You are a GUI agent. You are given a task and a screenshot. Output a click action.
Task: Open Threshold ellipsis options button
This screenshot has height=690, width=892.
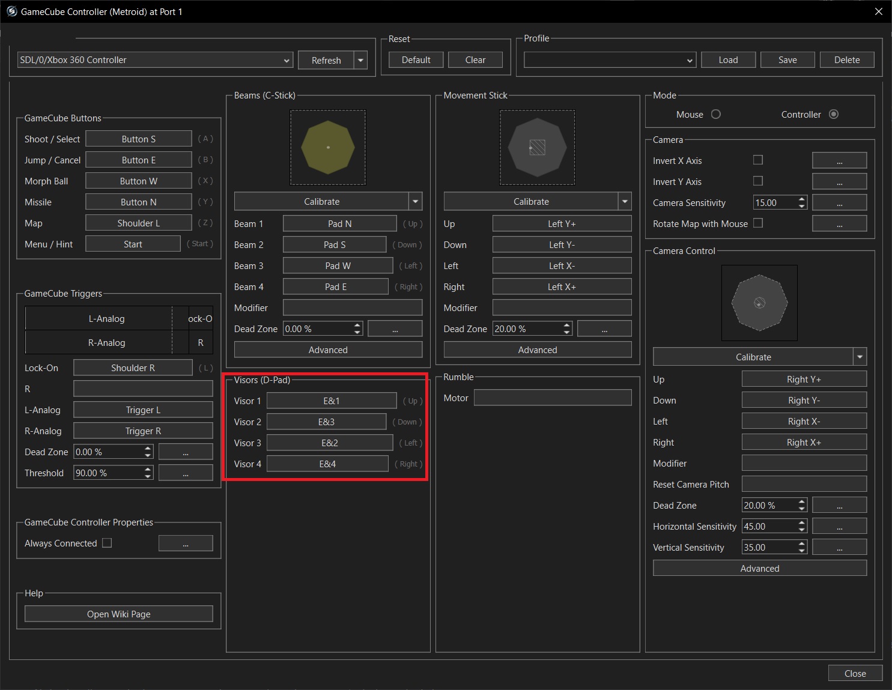pyautogui.click(x=186, y=473)
